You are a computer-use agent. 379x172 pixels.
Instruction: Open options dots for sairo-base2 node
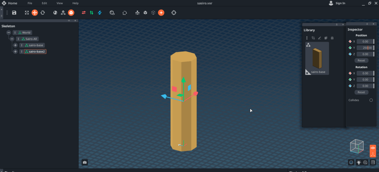(21, 51)
